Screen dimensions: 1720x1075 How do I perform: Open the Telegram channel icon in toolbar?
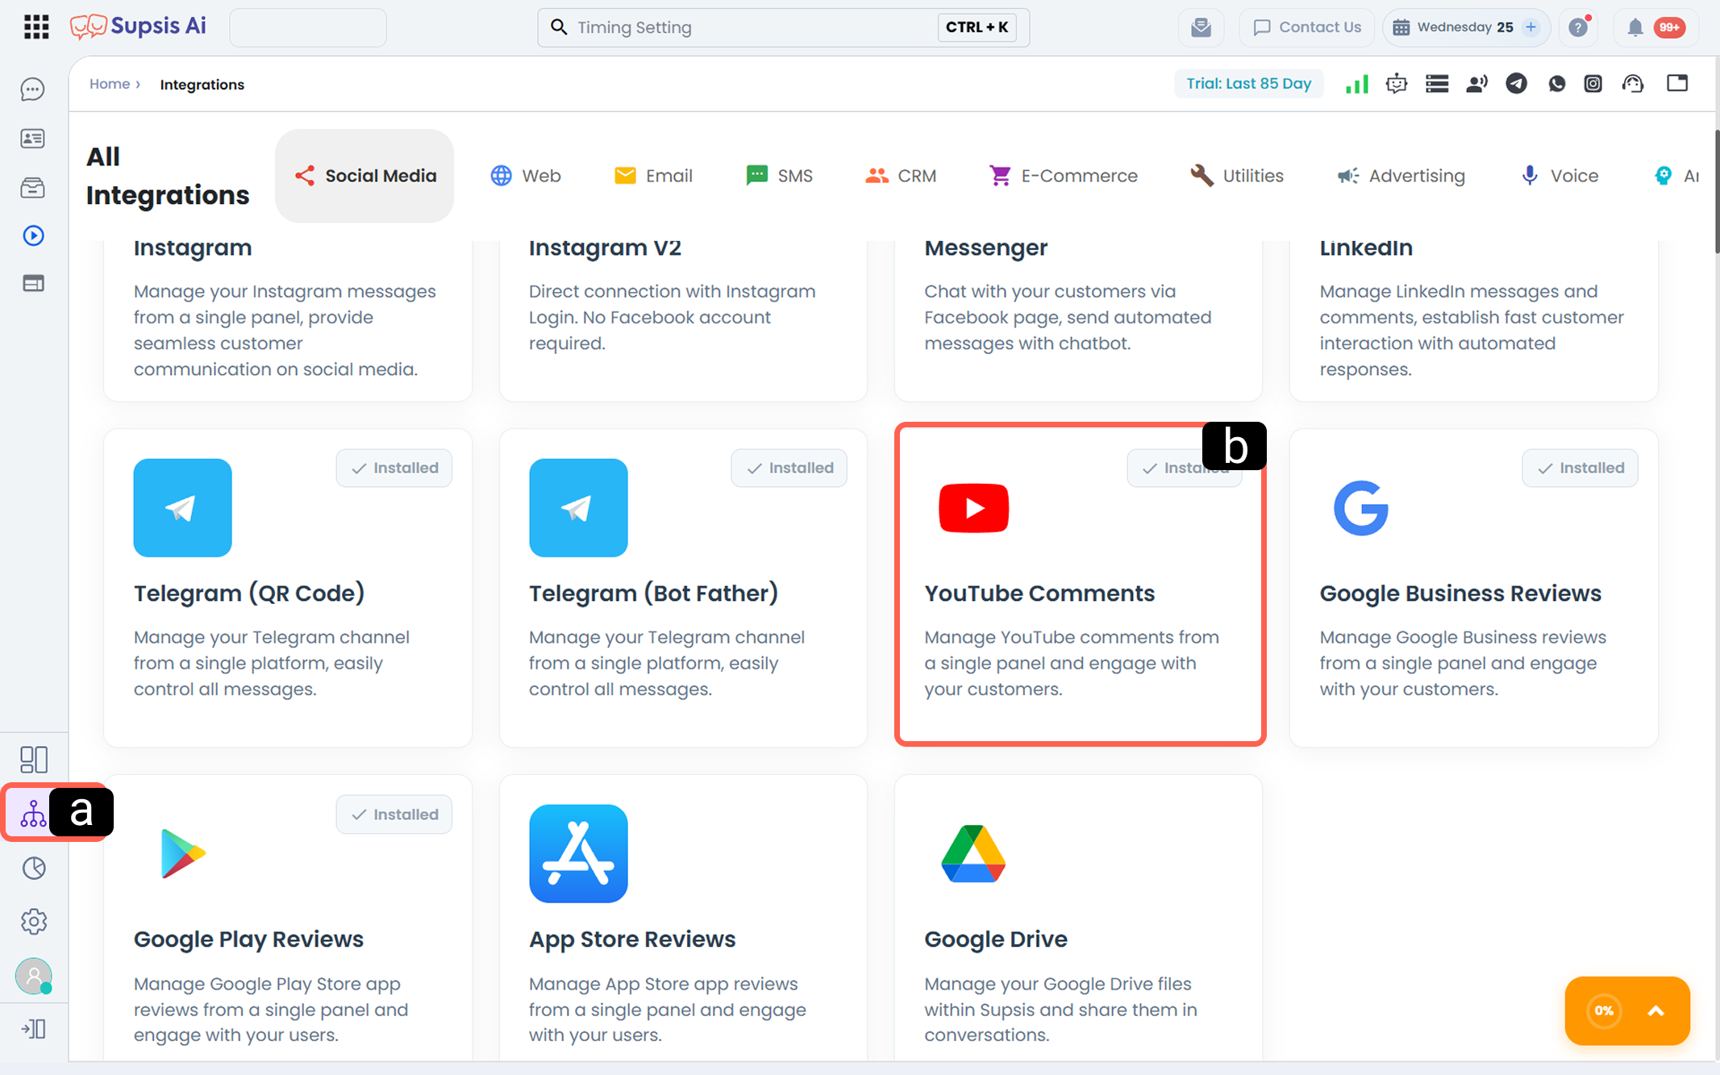click(1516, 83)
